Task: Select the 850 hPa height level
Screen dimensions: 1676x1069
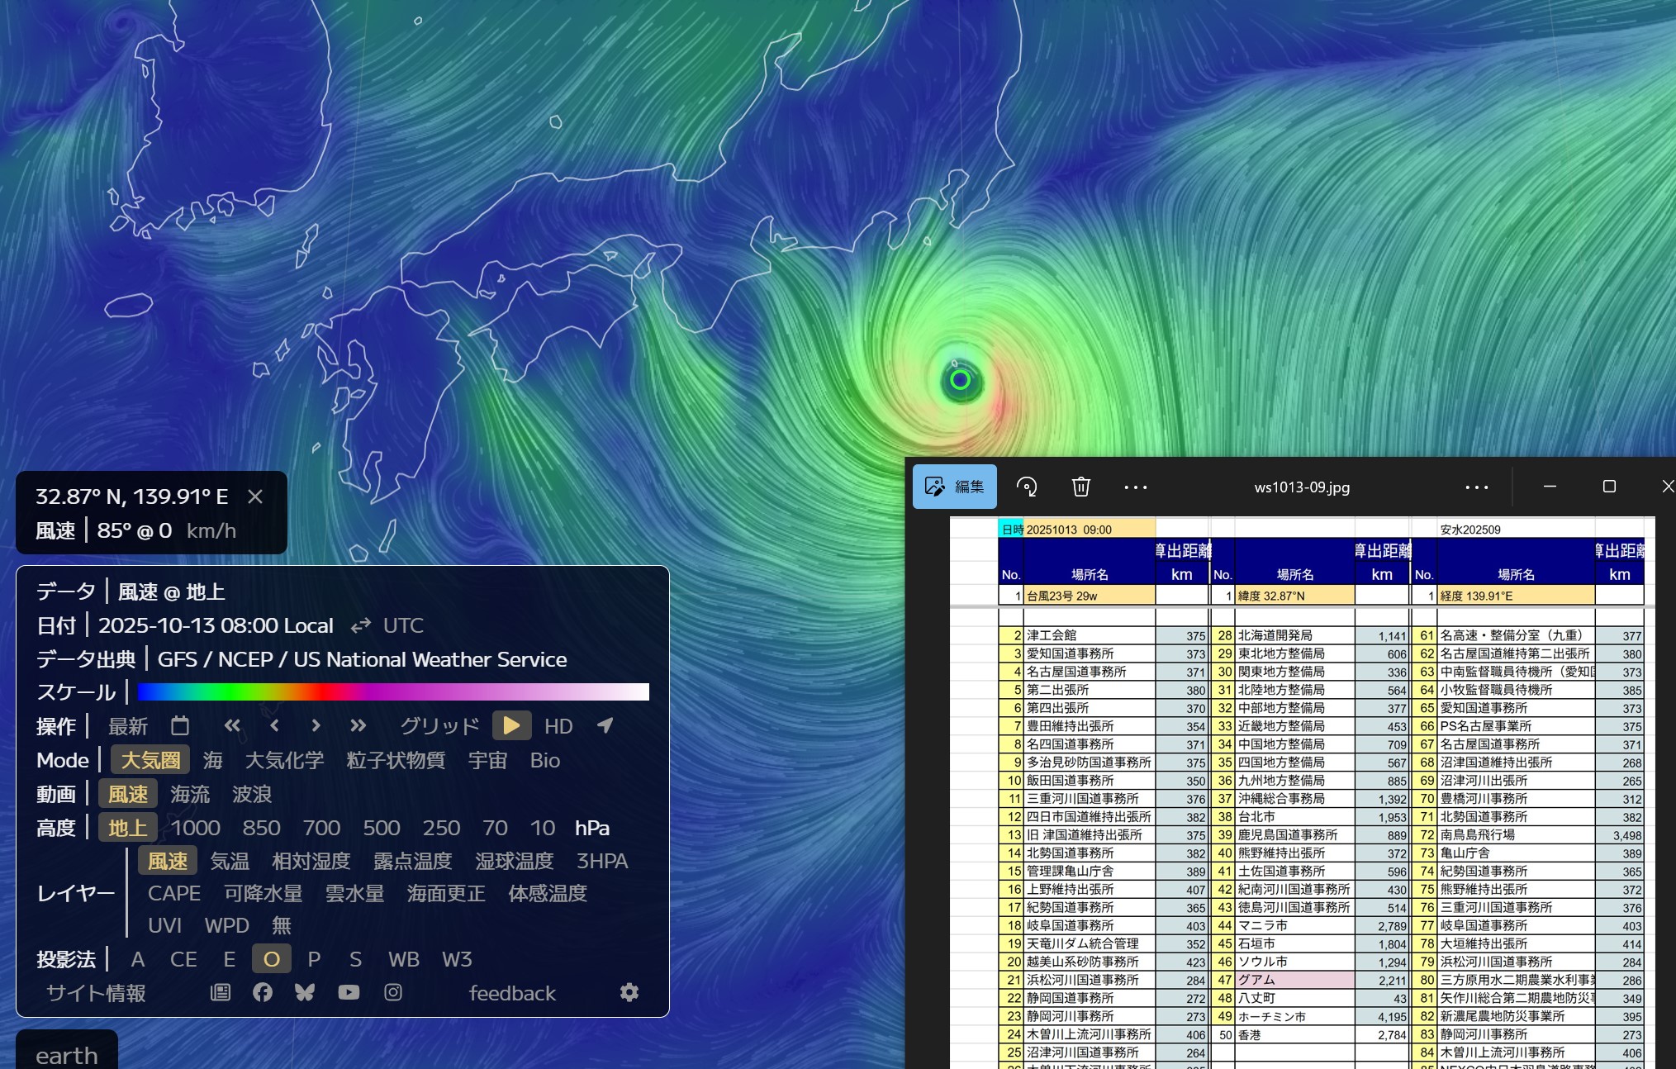Action: [x=261, y=828]
